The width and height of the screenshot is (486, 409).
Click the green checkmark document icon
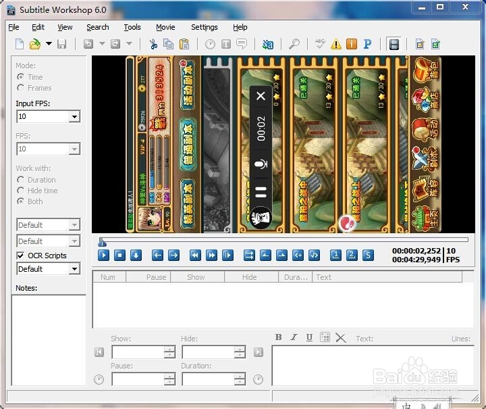click(435, 44)
